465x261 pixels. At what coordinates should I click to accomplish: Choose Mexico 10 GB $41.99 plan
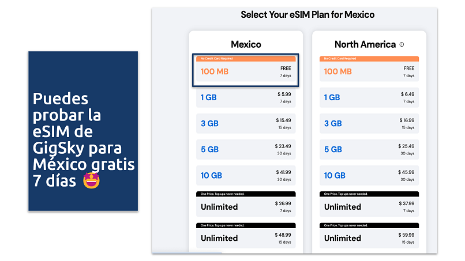coord(245,175)
